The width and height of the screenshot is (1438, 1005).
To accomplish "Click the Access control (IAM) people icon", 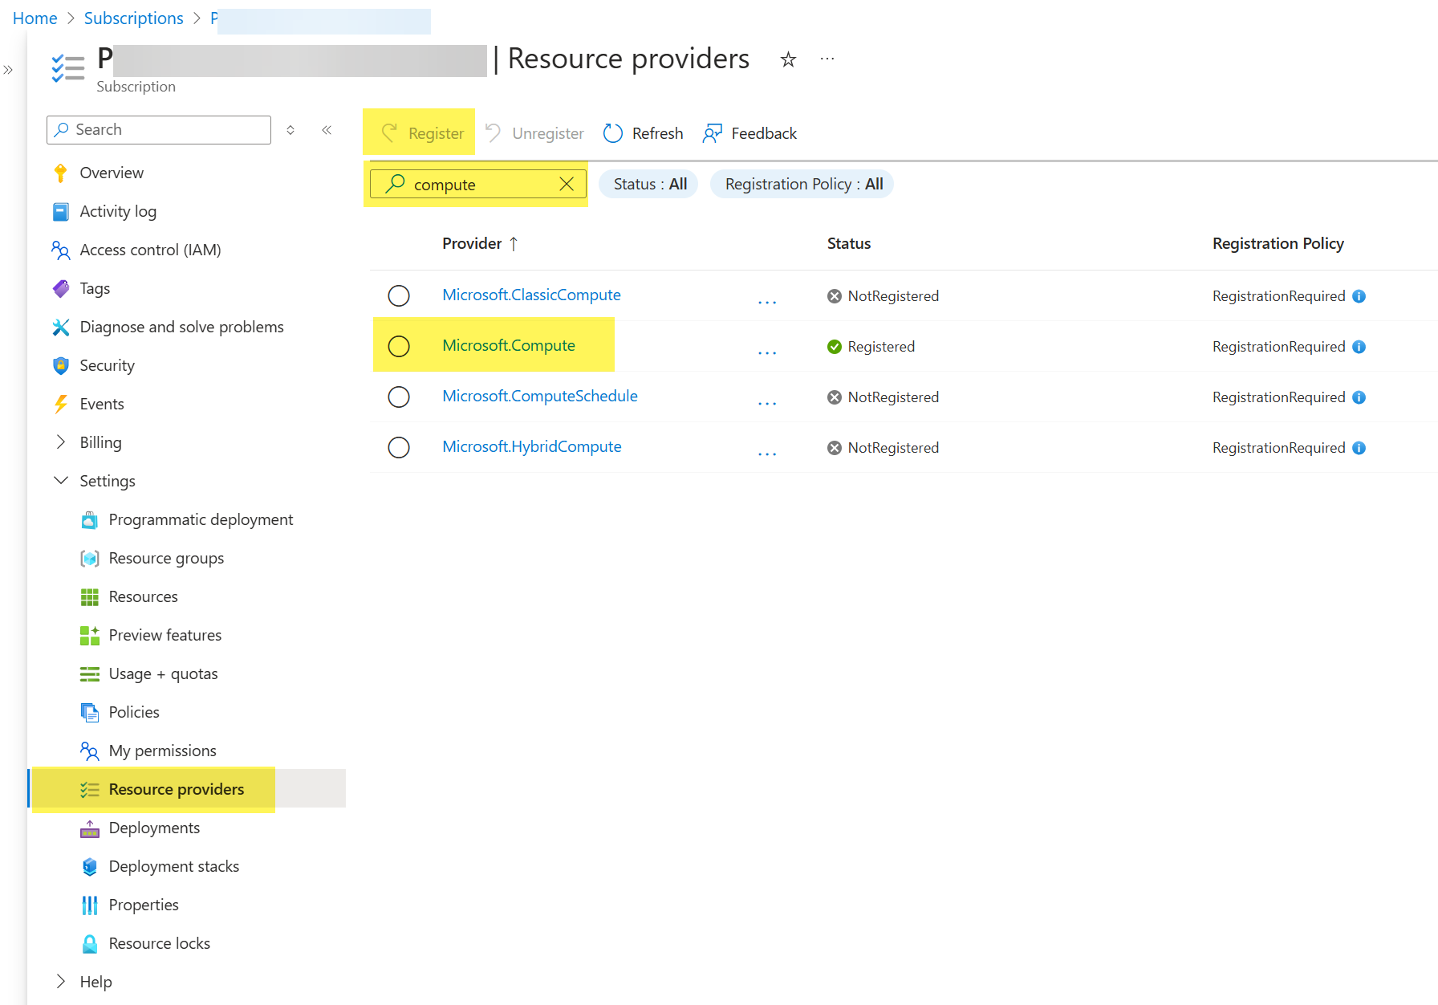I will [60, 250].
